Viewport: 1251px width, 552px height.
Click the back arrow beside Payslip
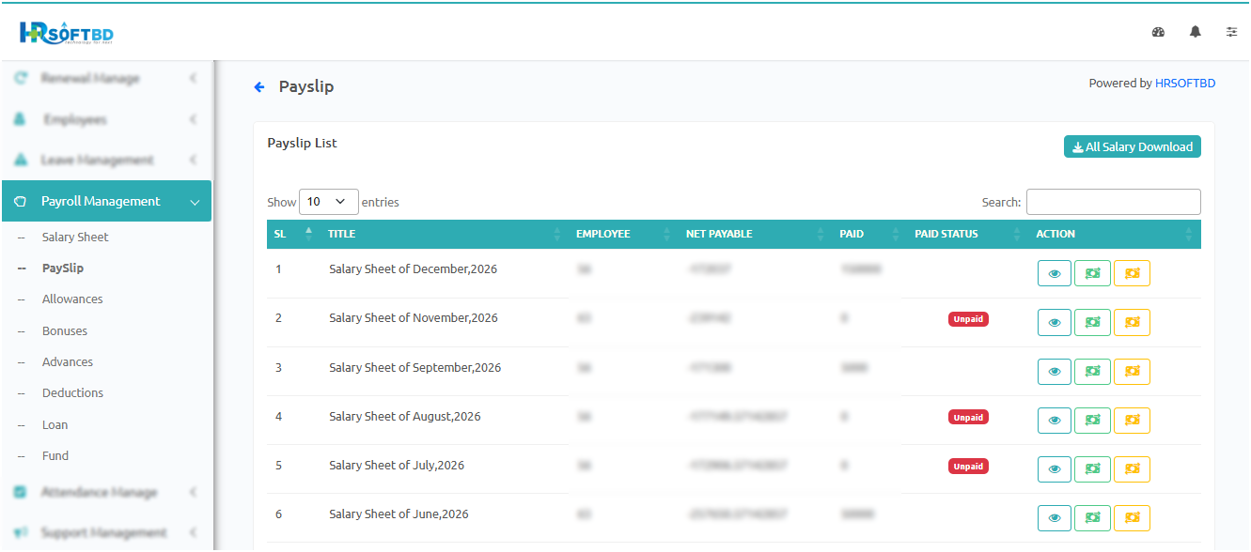coord(259,87)
